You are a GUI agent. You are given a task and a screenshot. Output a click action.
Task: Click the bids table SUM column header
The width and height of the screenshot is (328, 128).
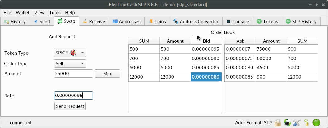pos(144,41)
